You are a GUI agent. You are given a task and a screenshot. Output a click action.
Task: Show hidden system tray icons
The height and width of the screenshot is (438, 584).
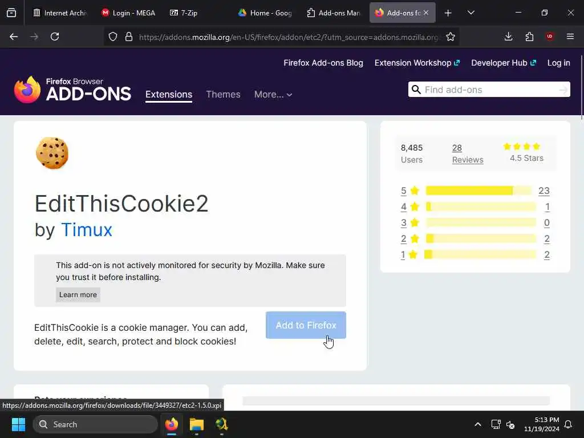(x=478, y=424)
